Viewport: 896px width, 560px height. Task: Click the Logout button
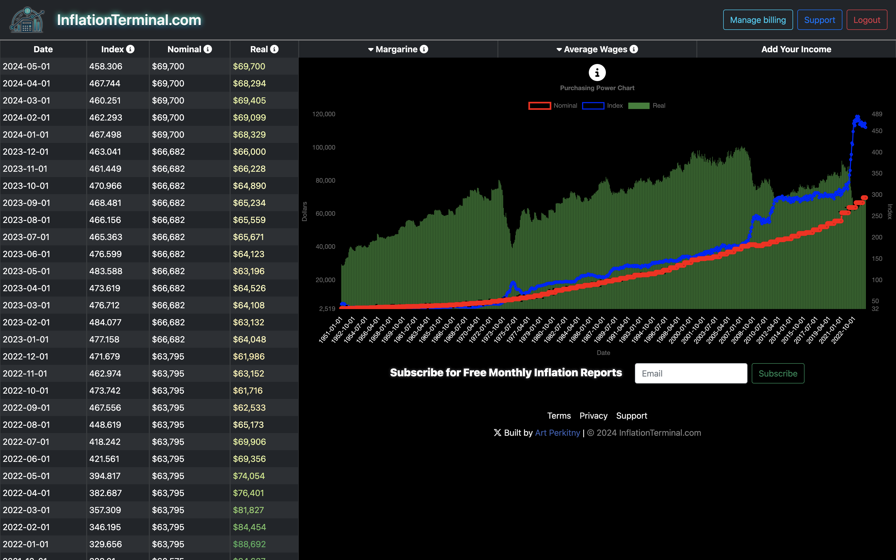tap(866, 20)
